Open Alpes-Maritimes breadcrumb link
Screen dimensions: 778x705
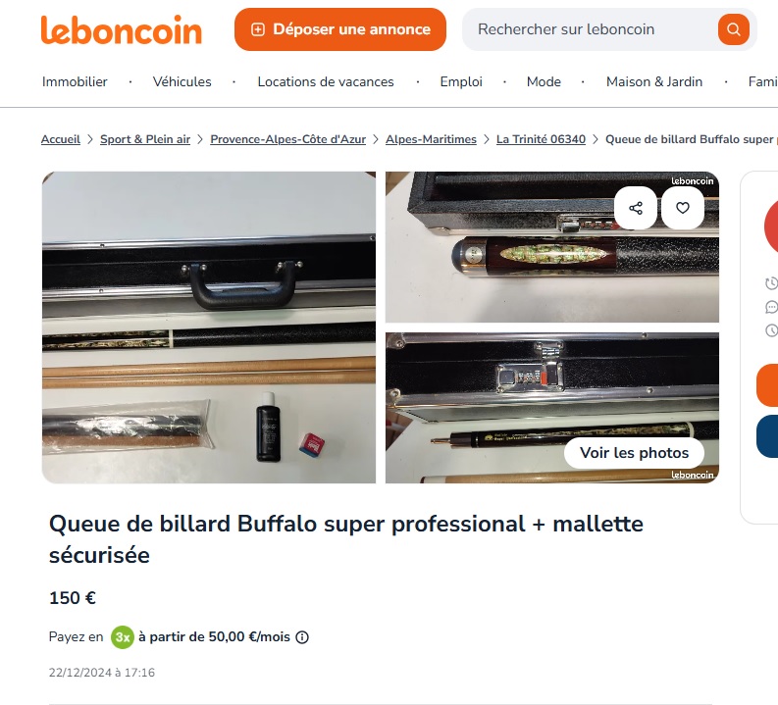tap(431, 139)
